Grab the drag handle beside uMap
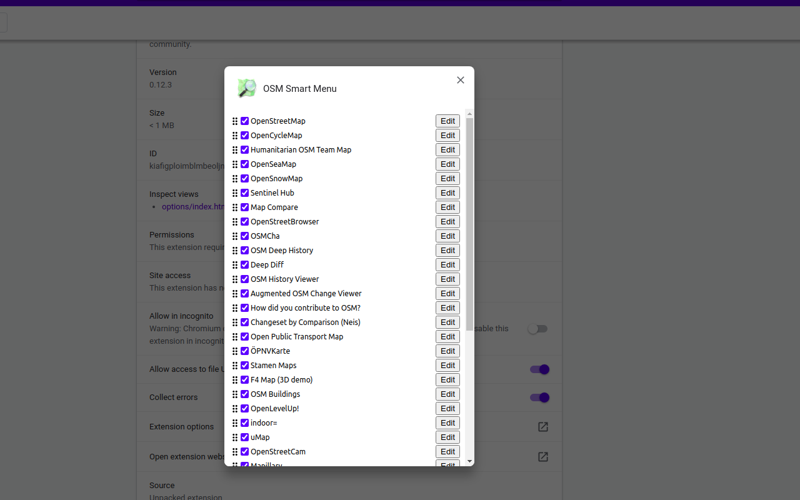800x500 pixels. pos(235,437)
